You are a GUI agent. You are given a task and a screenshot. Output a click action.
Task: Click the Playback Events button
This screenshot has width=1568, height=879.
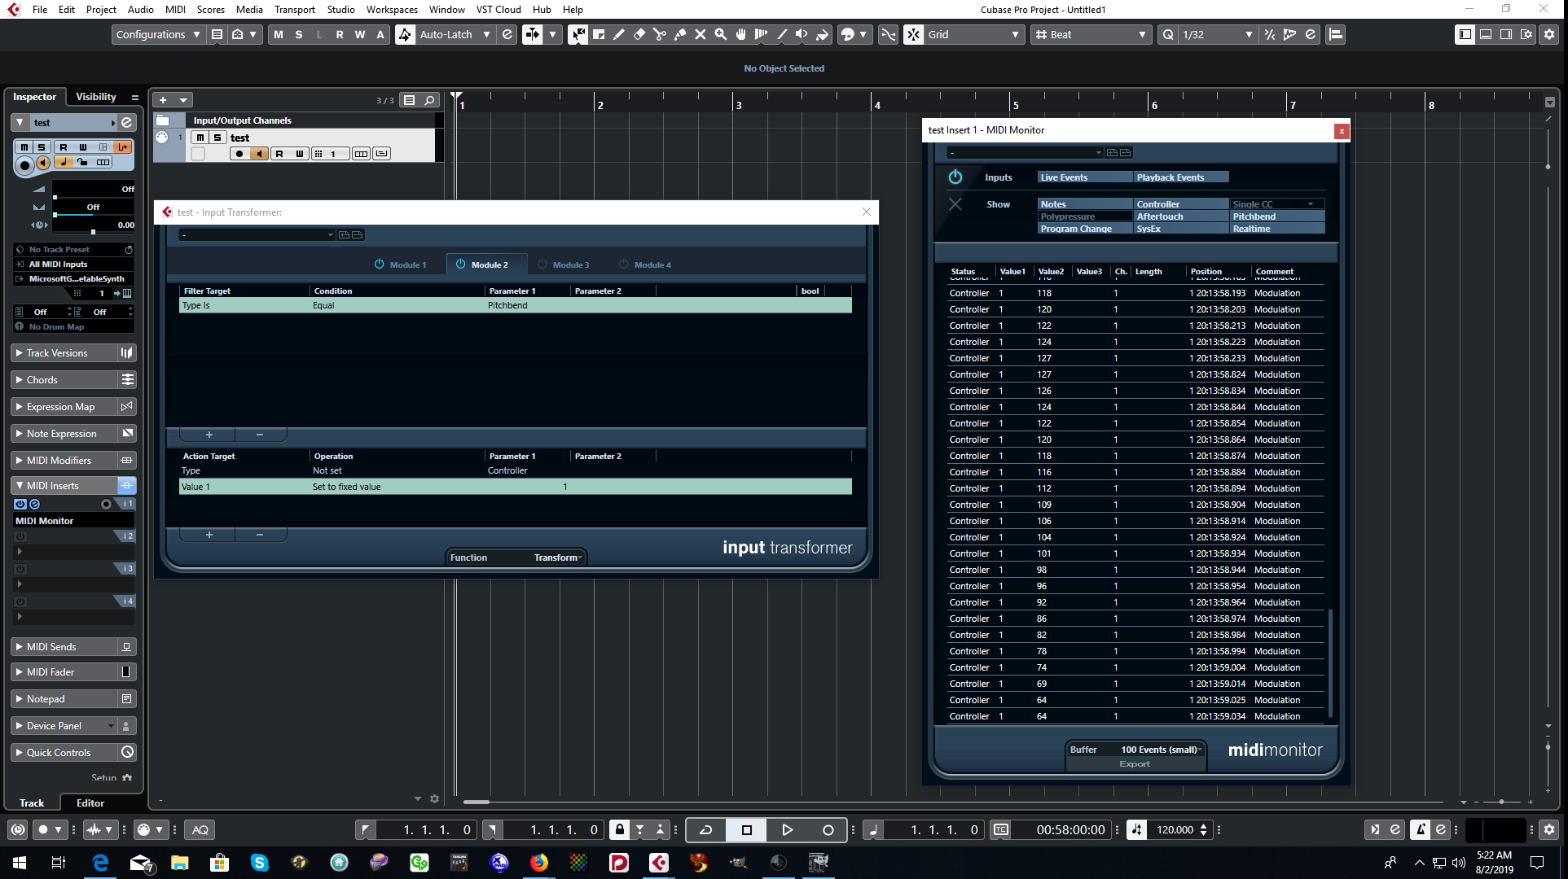pyautogui.click(x=1181, y=177)
